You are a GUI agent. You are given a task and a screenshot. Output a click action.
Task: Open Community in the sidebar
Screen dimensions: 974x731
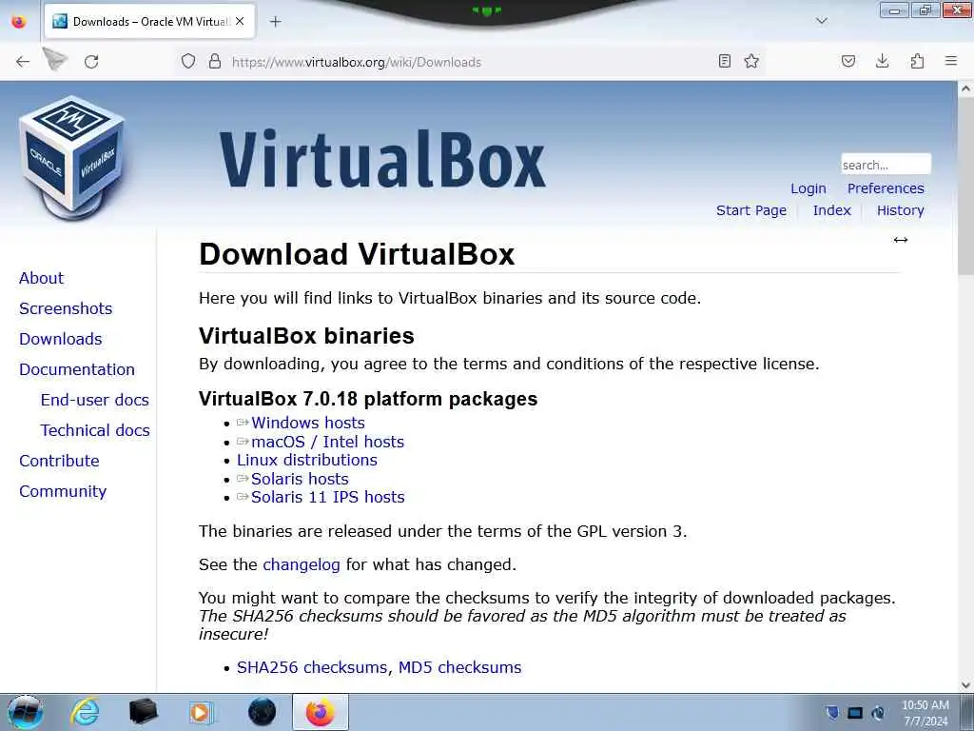point(63,491)
